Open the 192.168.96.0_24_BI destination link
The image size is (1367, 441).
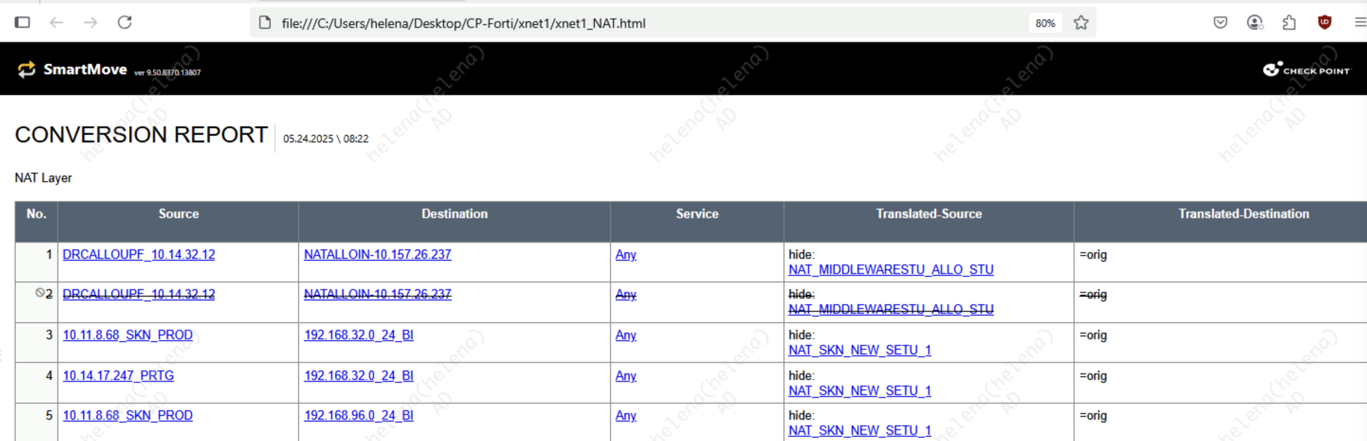click(x=358, y=415)
